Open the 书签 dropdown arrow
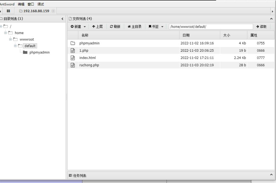The width and height of the screenshot is (276, 183). [x=162, y=27]
